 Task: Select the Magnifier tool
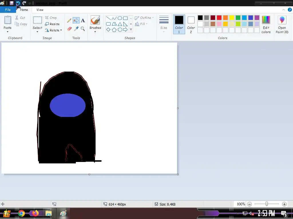83,29
